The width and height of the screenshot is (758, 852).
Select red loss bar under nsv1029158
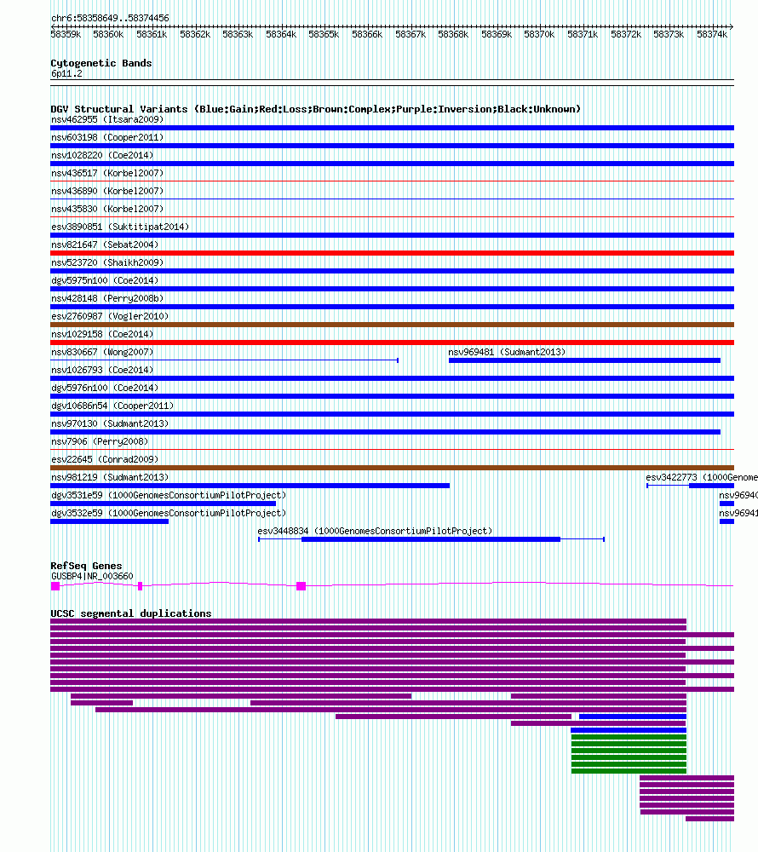pos(392,343)
